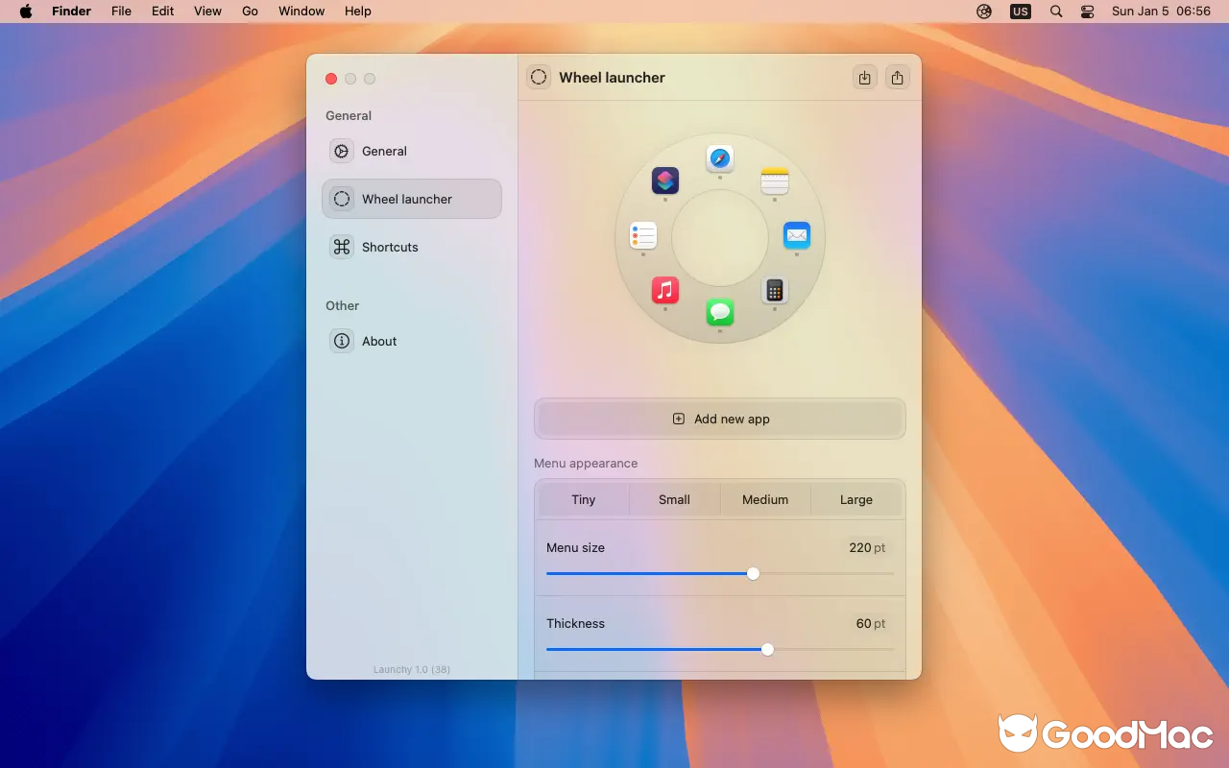
Task: Select Wheel launcher in the sidebar
Action: (x=412, y=199)
